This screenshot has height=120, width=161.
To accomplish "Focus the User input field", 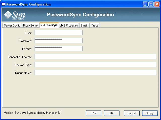I will click(x=58, y=32).
